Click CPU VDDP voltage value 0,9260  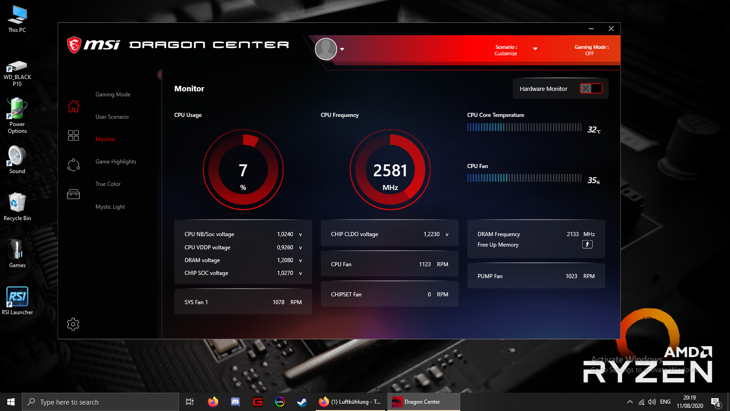[285, 248]
